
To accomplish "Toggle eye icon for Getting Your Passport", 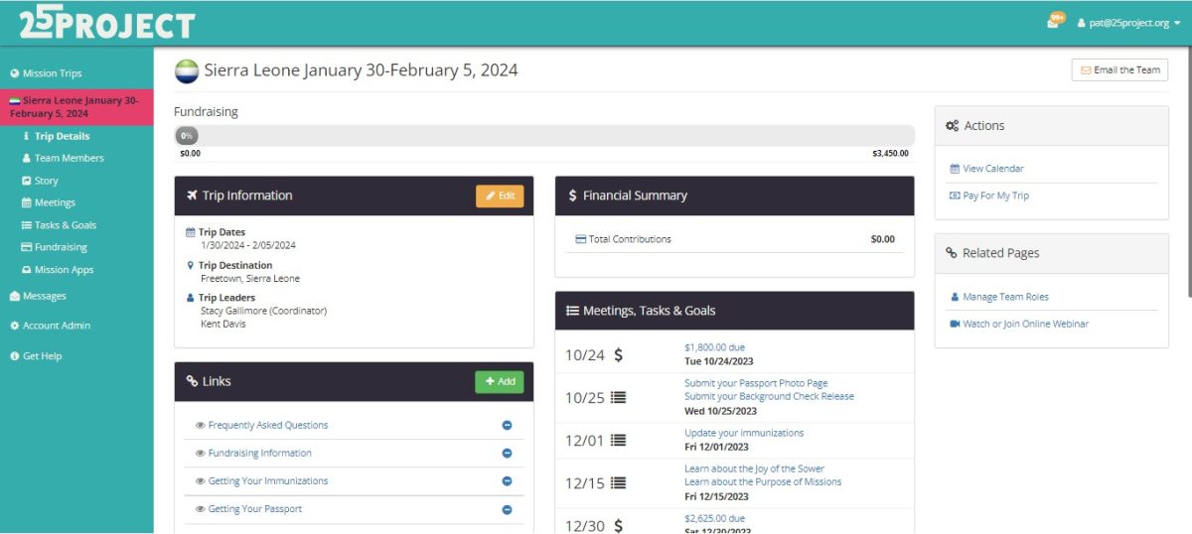I will [x=200, y=509].
